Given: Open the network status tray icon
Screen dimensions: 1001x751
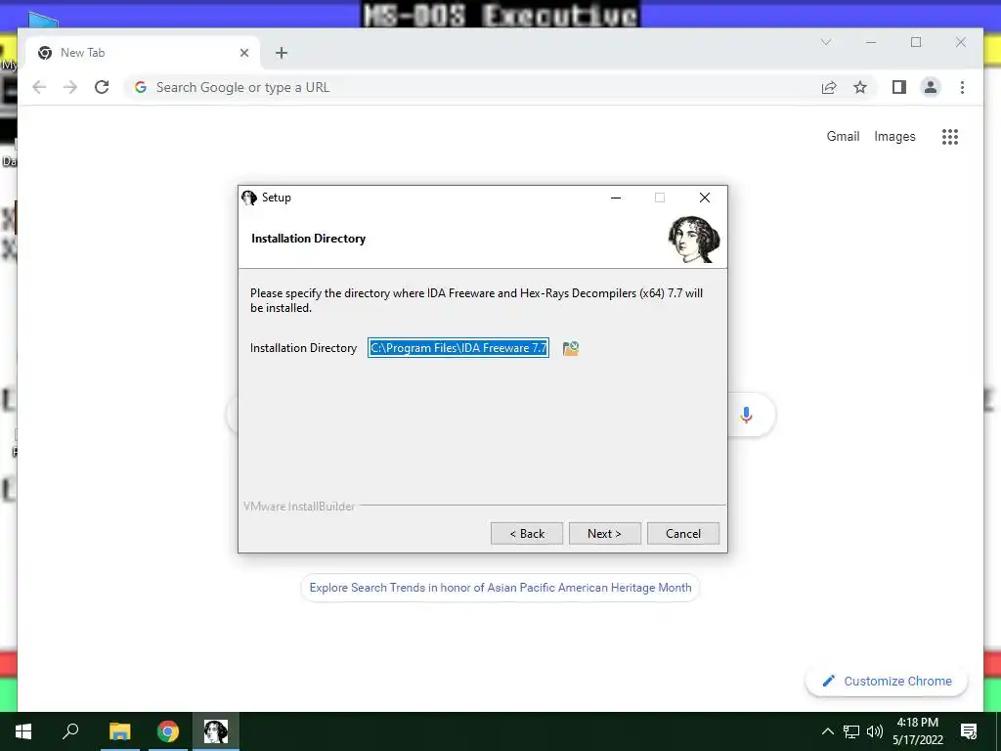Looking at the screenshot, I should click(x=851, y=731).
